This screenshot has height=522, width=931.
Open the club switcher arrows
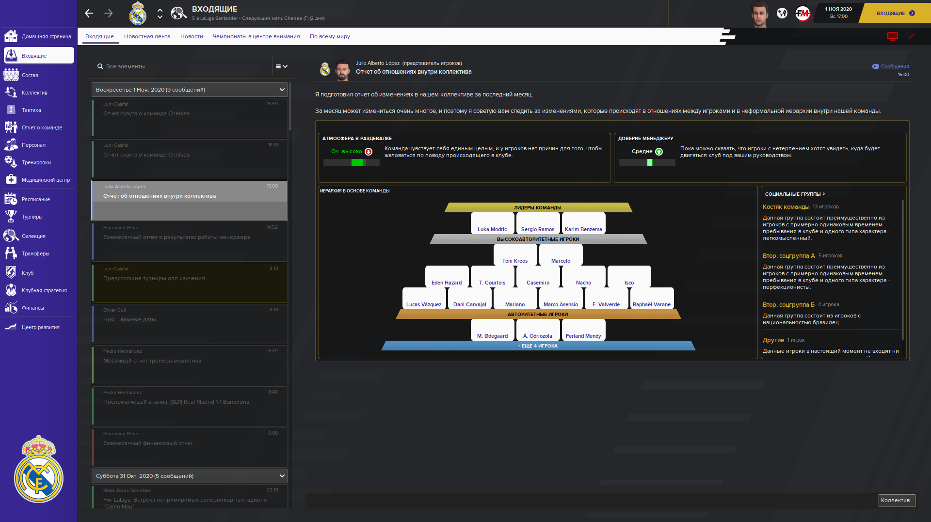click(x=160, y=14)
